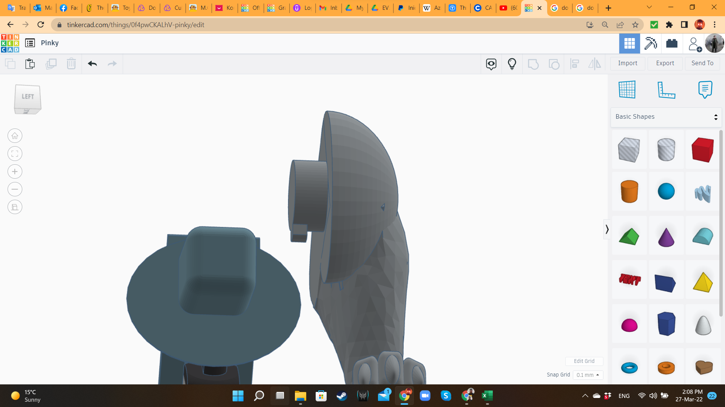The width and height of the screenshot is (725, 407).
Task: Select the Ruler tool
Action: tap(666, 90)
